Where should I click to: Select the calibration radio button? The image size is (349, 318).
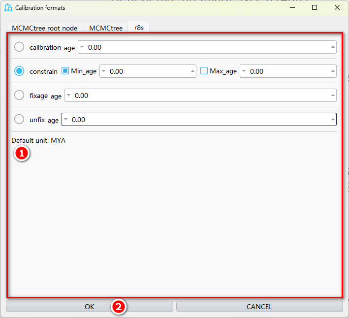pyautogui.click(x=19, y=47)
